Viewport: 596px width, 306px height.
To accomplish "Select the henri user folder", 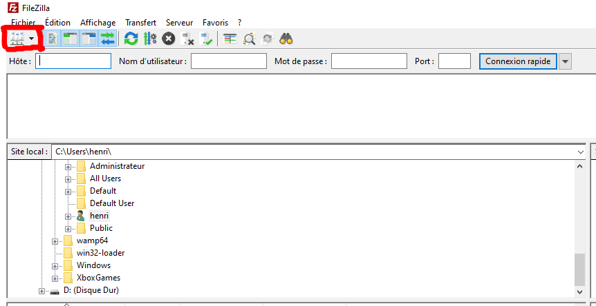I will tap(99, 216).
